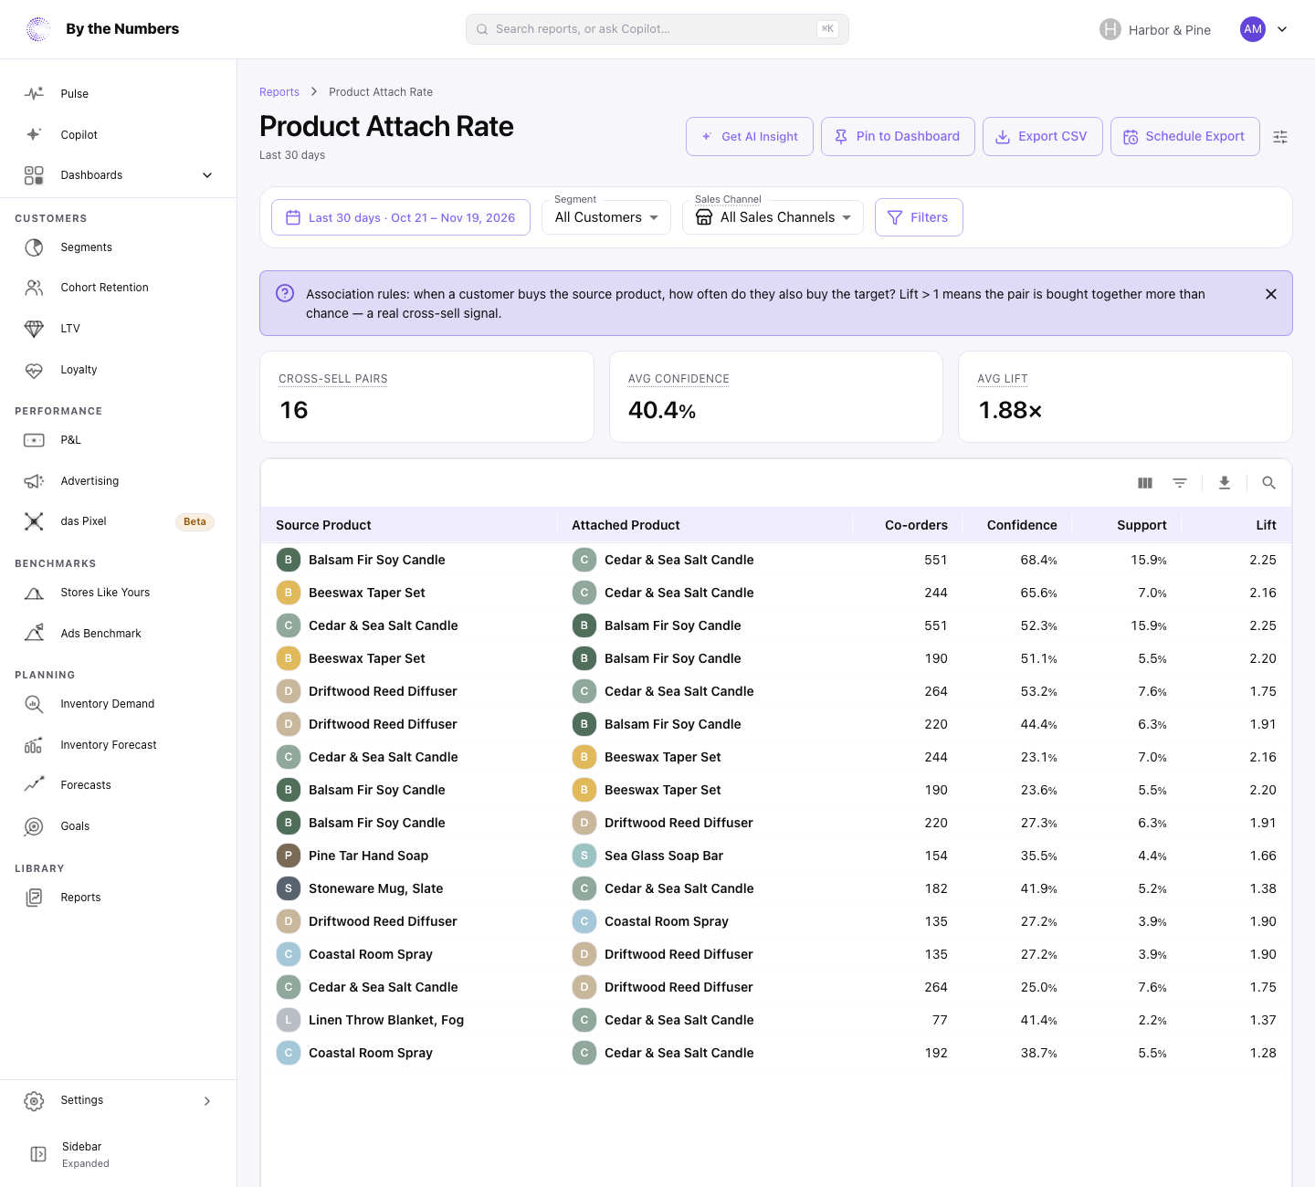This screenshot has height=1187, width=1315.
Task: Click the Avg Lift card label
Action: point(1003,379)
